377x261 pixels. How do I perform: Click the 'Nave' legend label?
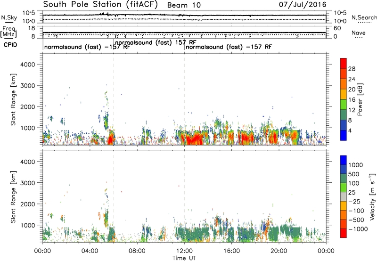[x=359, y=33]
